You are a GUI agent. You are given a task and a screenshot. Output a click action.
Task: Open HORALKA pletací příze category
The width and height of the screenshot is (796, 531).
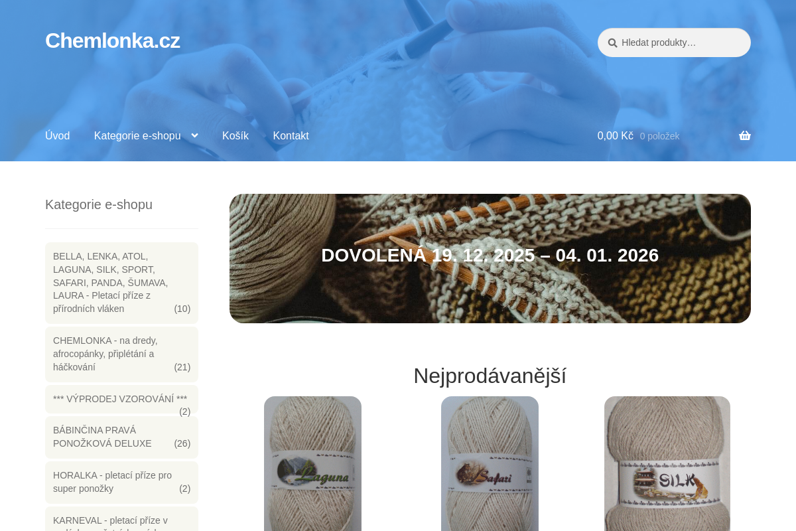pyautogui.click(x=121, y=482)
